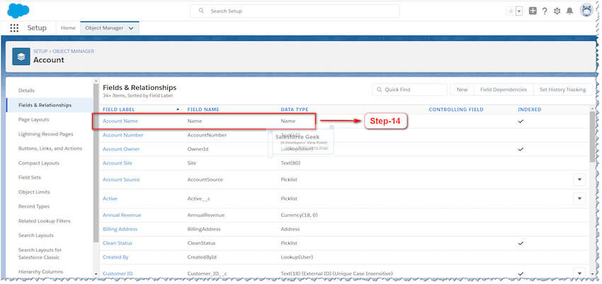Open Compact Layouts in the sidebar
Image resolution: width=602 pixels, height=284 pixels.
[x=39, y=163]
